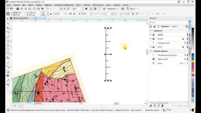Viewport: 201px width, 113px height.
Task: Select the Rectangle tool
Action: (x=8, y=45)
